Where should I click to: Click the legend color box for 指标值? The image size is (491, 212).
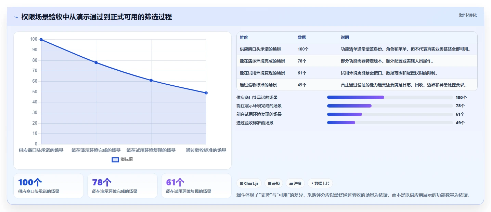click(x=115, y=159)
